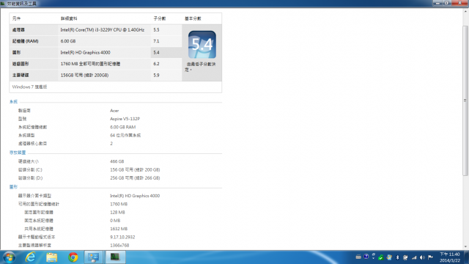Click the Windows 7 旗艦版 edition text
Image resolution: width=469 pixels, height=264 pixels.
[x=29, y=87]
